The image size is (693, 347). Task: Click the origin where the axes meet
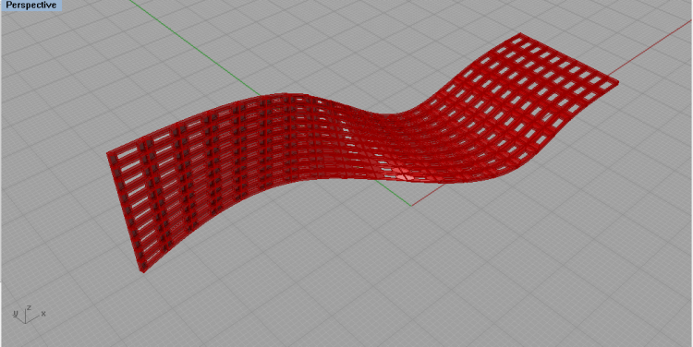(x=411, y=205)
